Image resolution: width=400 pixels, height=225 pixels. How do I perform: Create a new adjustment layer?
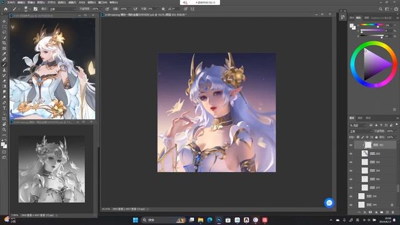(376, 212)
